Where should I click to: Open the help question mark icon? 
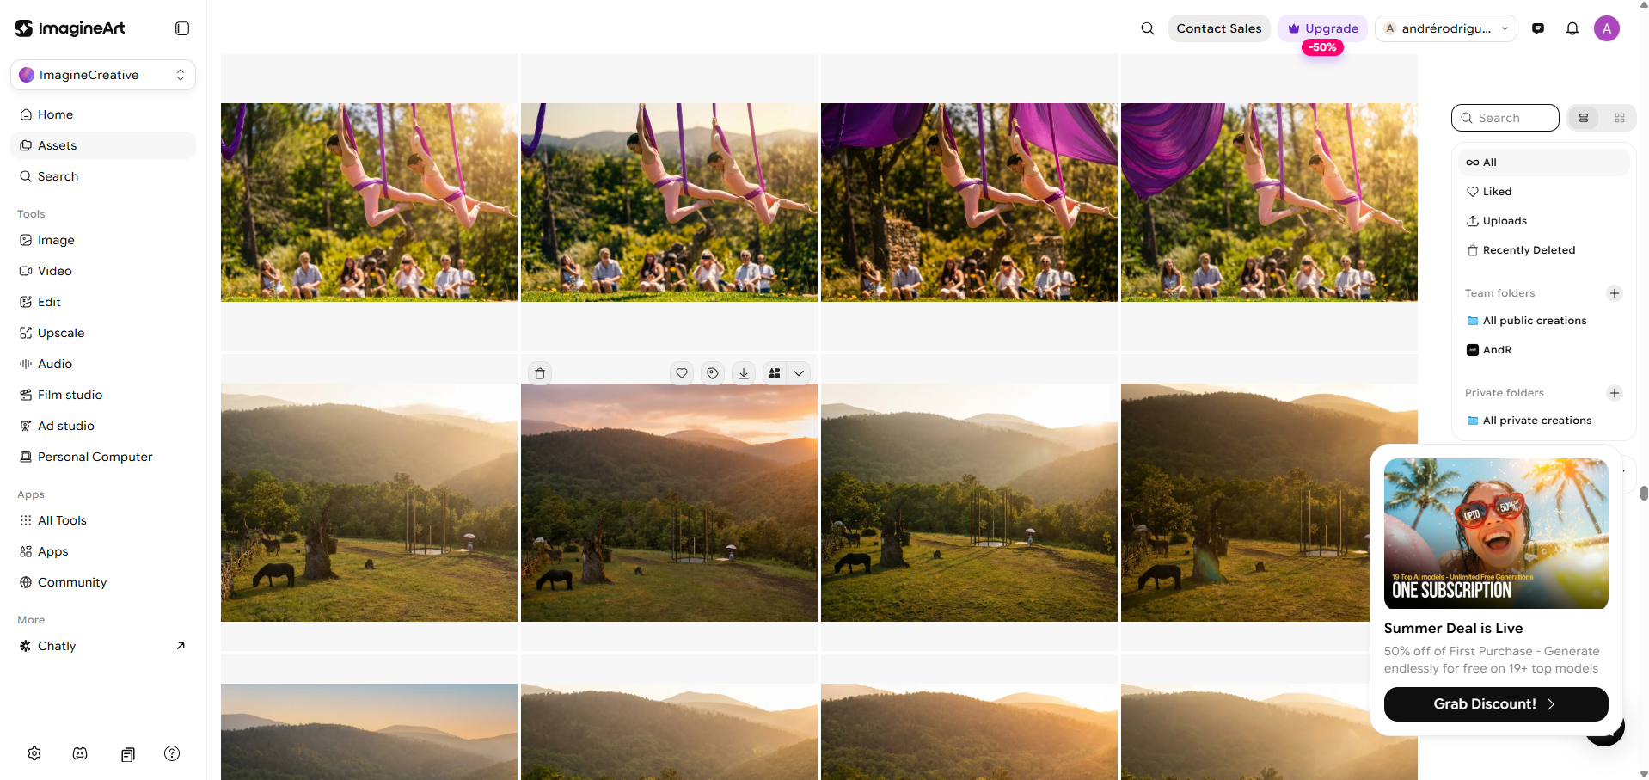[172, 753]
